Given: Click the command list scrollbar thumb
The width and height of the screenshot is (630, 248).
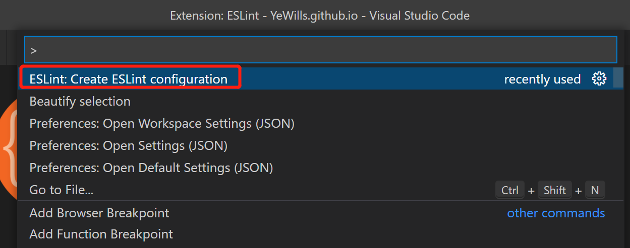Looking at the screenshot, I should pos(618,79).
